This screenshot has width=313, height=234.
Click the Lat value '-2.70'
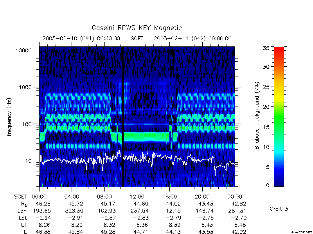238,218
